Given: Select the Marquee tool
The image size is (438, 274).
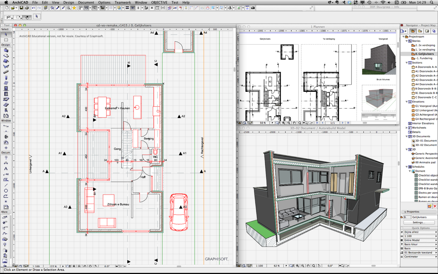Looking at the screenshot, I should (x=6, y=40).
